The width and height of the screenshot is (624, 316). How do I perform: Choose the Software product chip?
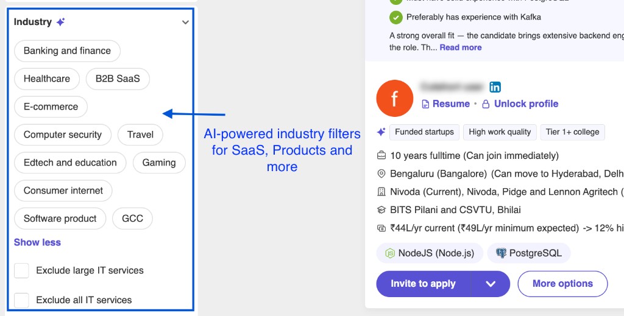coord(60,219)
